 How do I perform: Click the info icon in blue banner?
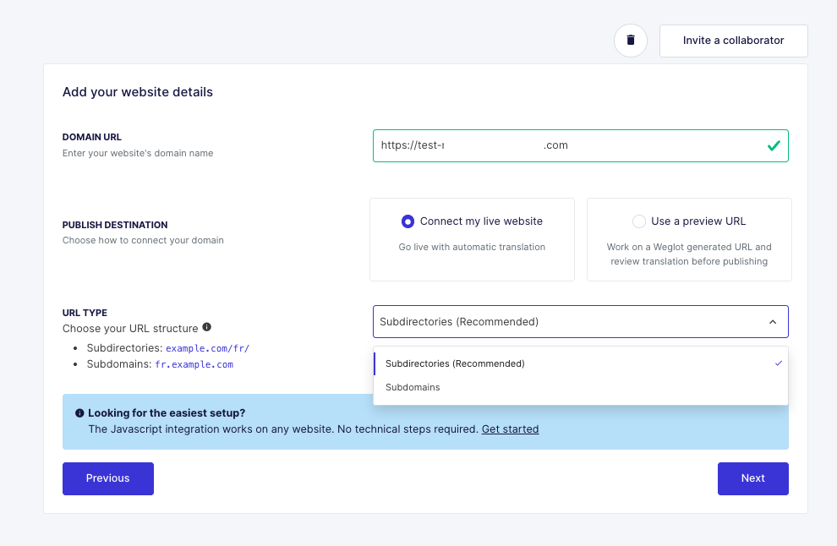[x=79, y=413]
